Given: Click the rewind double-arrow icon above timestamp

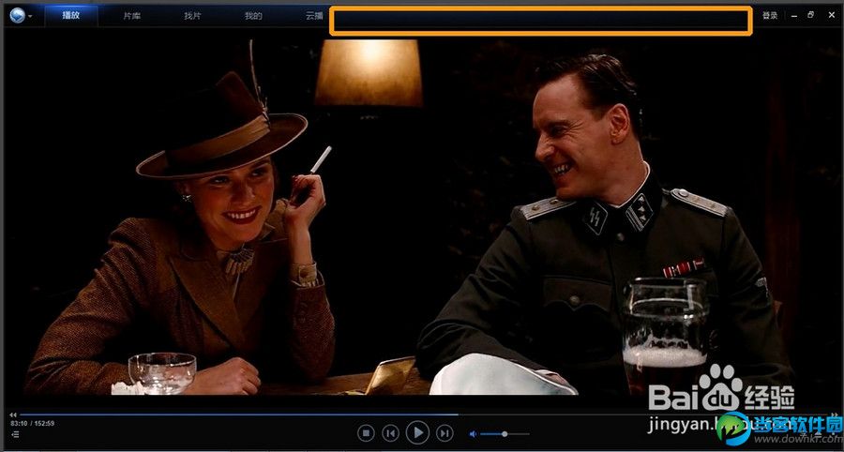Looking at the screenshot, I should [13, 414].
